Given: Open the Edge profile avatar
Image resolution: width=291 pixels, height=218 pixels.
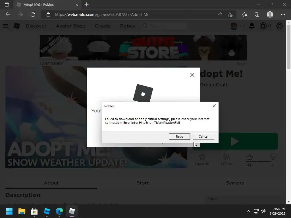Looking at the screenshot, I should [270, 14].
